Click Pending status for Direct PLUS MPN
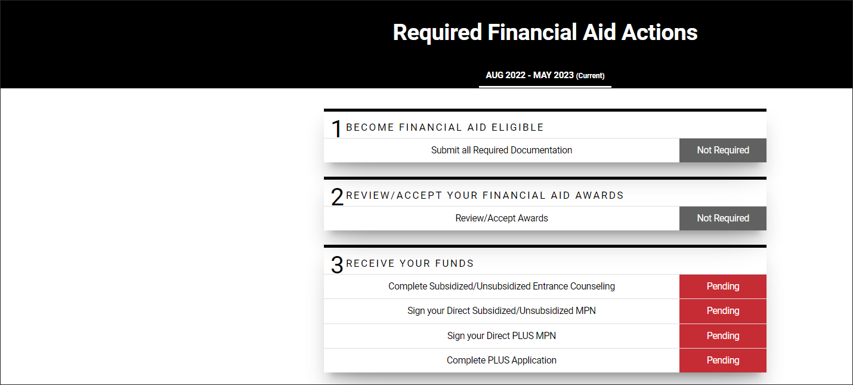The height and width of the screenshot is (385, 853). pyautogui.click(x=722, y=335)
